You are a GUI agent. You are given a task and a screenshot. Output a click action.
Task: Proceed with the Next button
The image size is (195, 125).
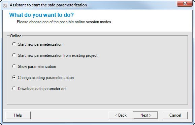coord(146,115)
